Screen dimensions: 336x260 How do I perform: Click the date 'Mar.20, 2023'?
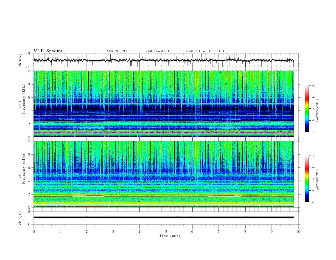pos(118,51)
